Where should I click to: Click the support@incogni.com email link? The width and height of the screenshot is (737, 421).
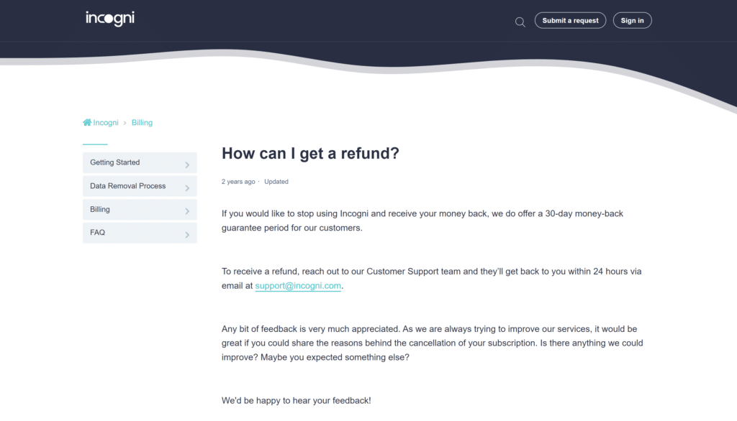[298, 286]
